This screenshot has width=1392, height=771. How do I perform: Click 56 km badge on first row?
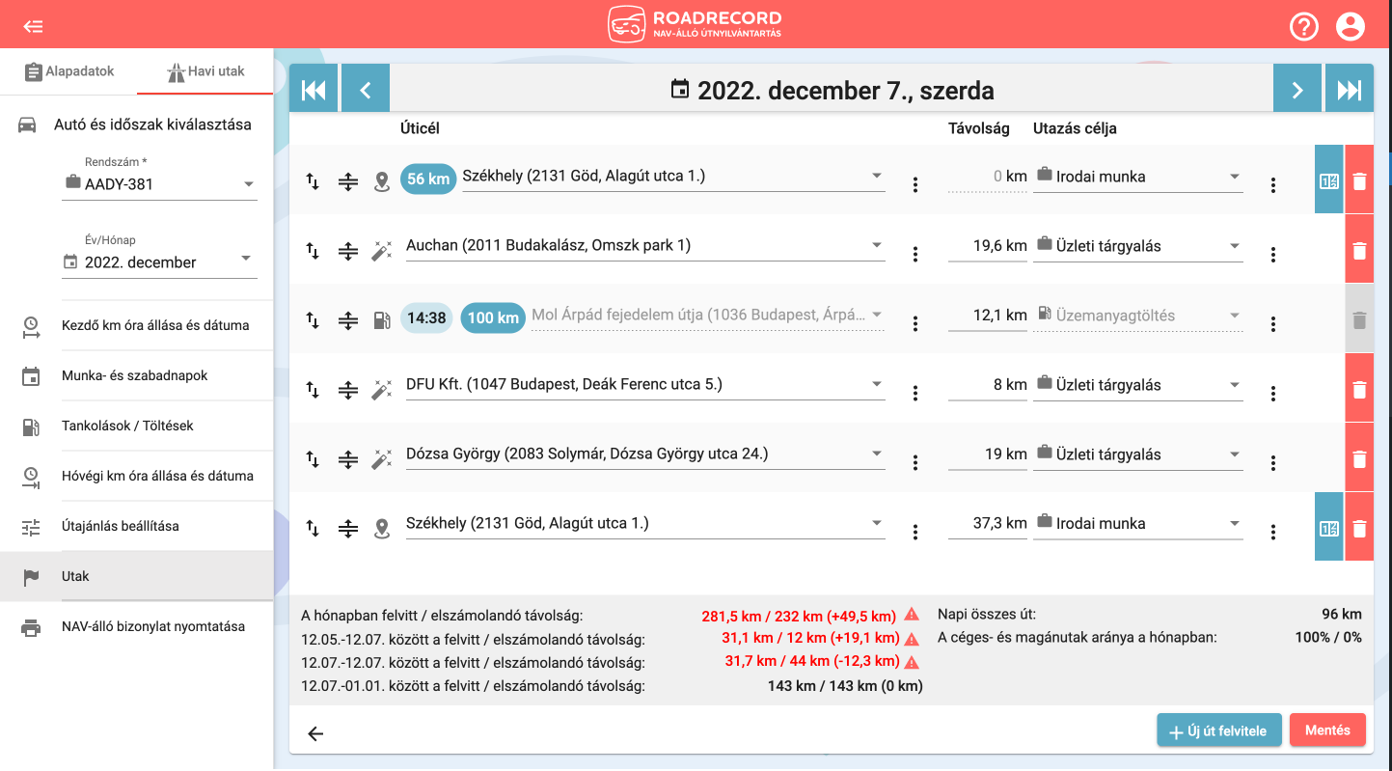pos(428,179)
